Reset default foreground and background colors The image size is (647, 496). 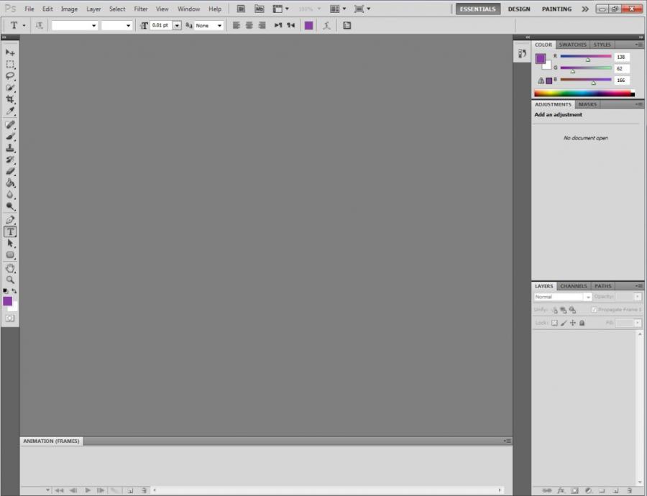5,291
